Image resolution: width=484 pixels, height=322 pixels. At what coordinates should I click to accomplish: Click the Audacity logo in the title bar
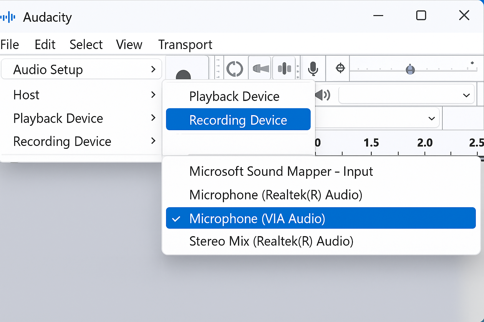8,17
